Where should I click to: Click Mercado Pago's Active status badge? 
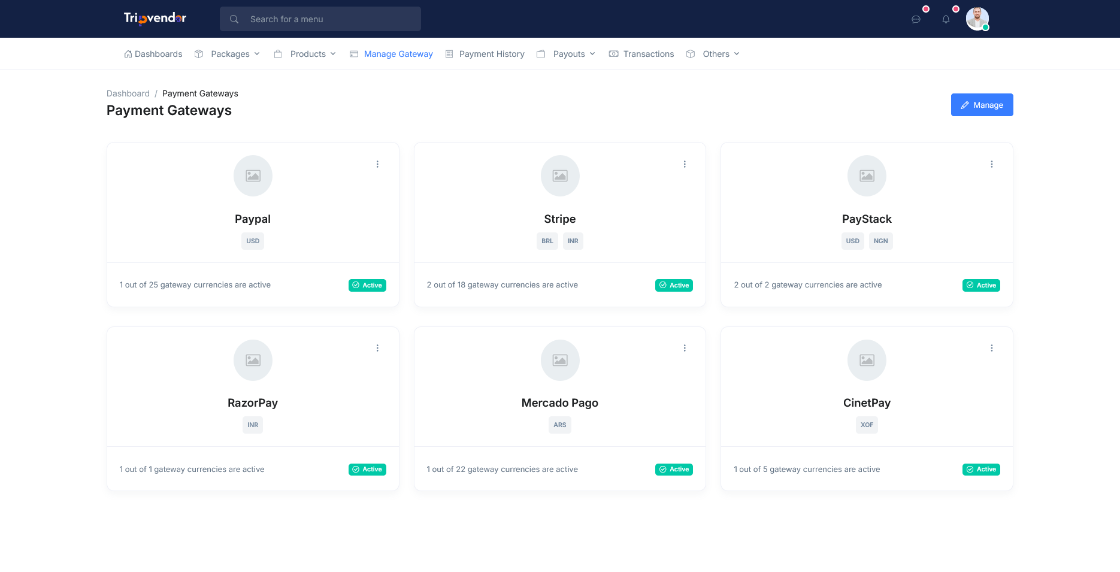tap(674, 470)
